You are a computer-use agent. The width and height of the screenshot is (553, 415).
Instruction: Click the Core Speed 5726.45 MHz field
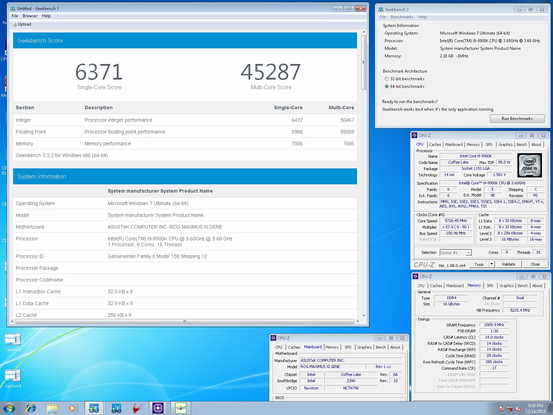click(456, 221)
